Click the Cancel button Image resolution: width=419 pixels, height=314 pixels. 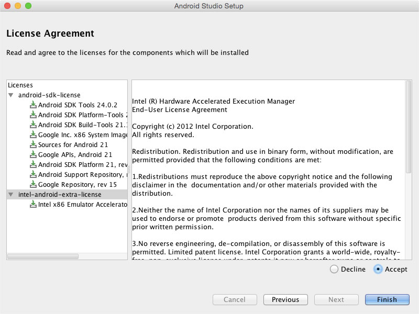click(235, 299)
